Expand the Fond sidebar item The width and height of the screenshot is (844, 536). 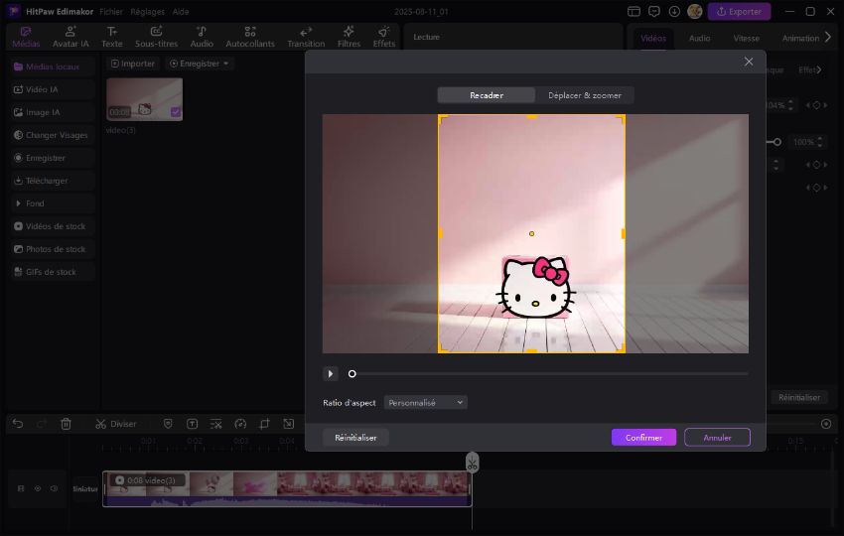click(53, 203)
